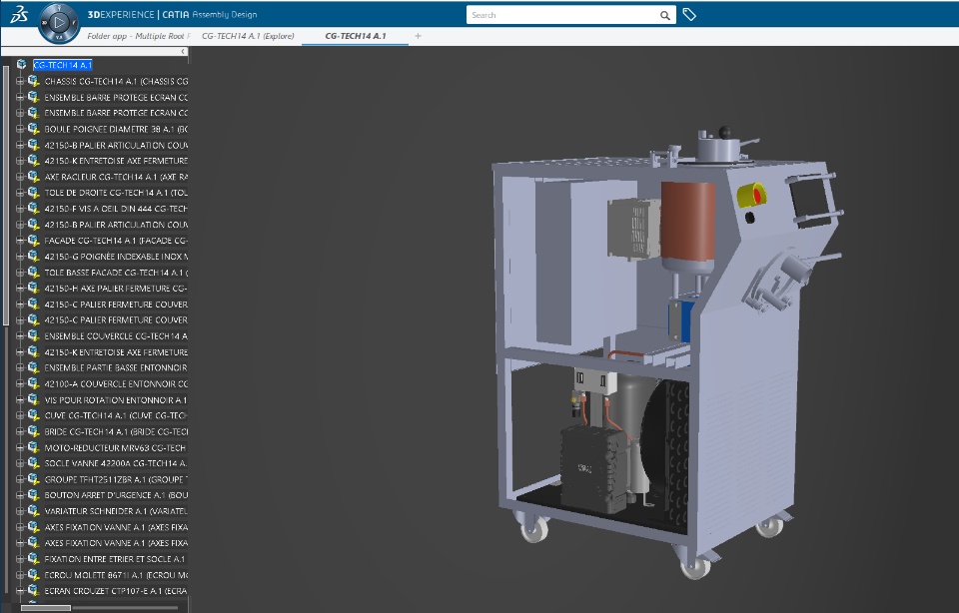Click the Compass center play button
Image resolution: width=959 pixels, height=613 pixels.
(x=59, y=23)
